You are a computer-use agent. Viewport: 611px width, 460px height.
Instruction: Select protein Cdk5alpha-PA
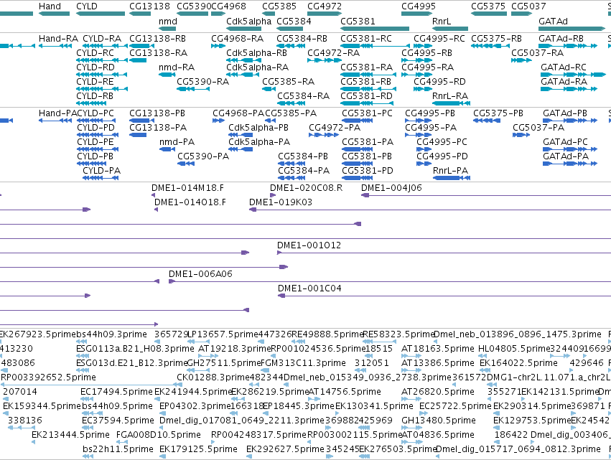[x=259, y=142]
